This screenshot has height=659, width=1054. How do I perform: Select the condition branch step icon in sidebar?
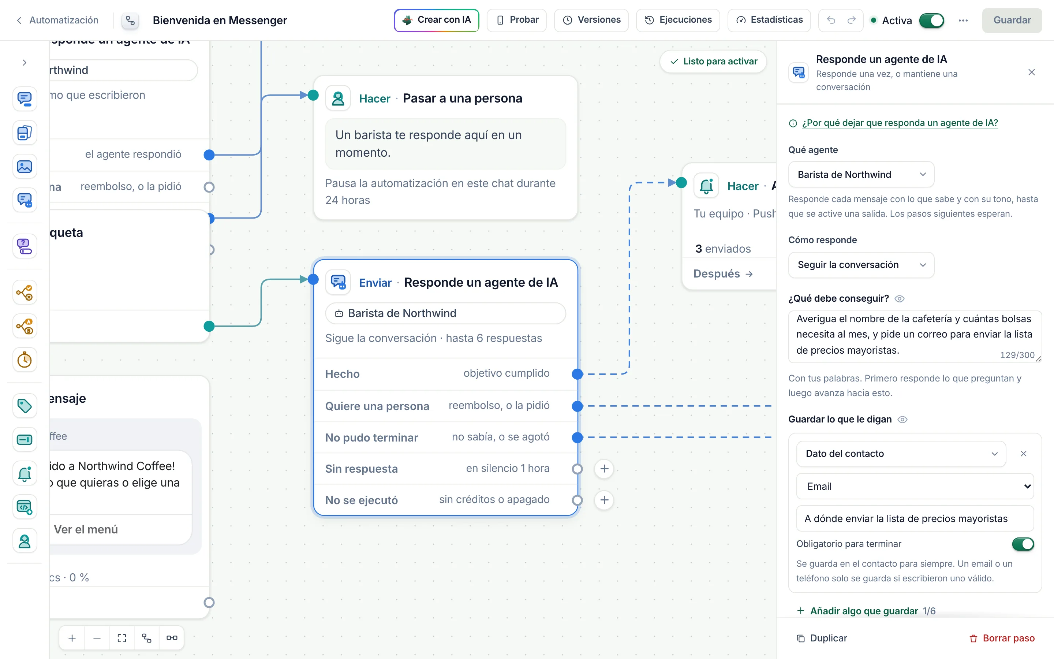pyautogui.click(x=25, y=293)
